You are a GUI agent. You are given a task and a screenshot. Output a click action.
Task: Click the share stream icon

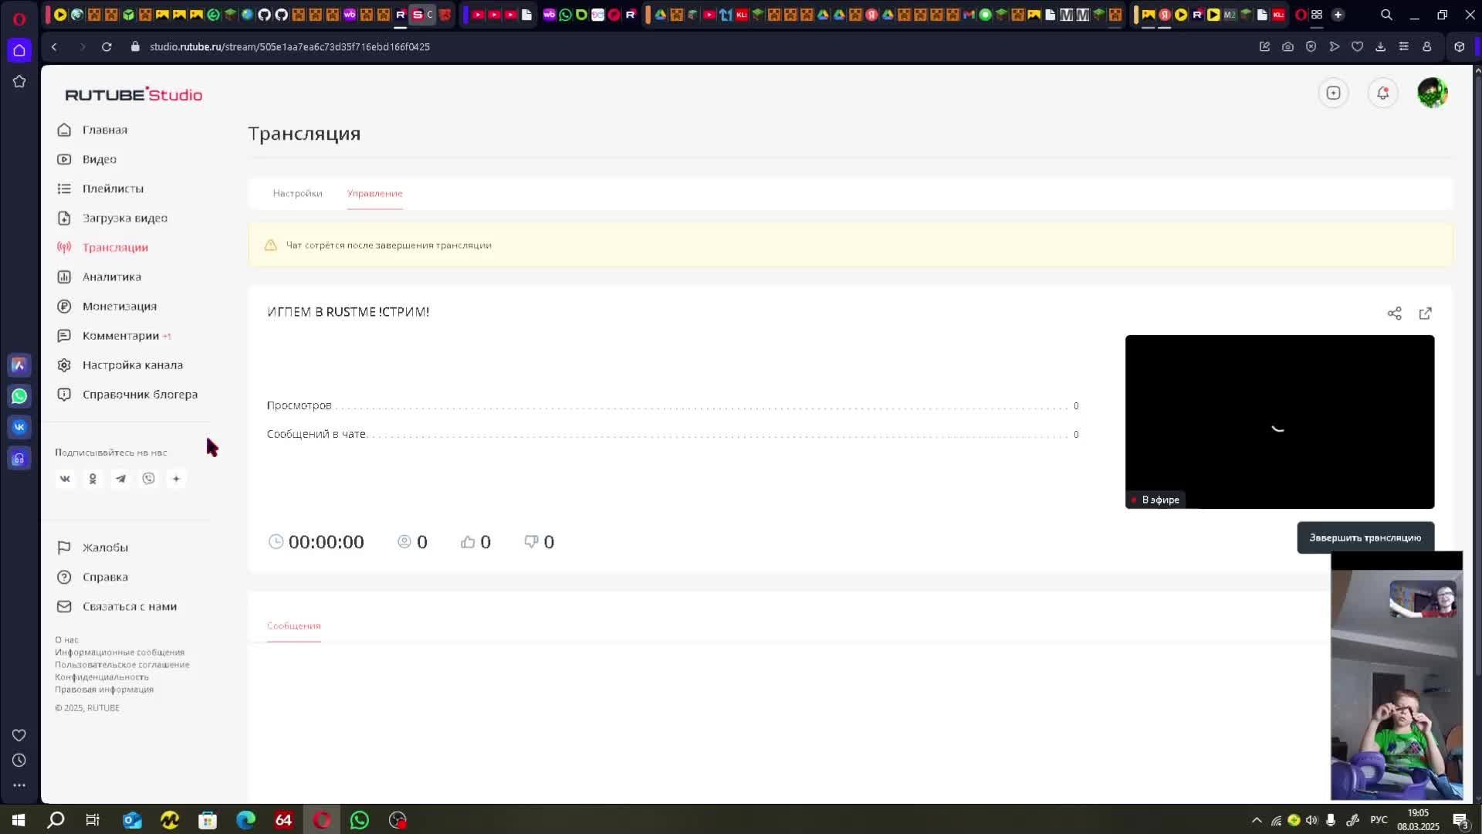pos(1394,314)
